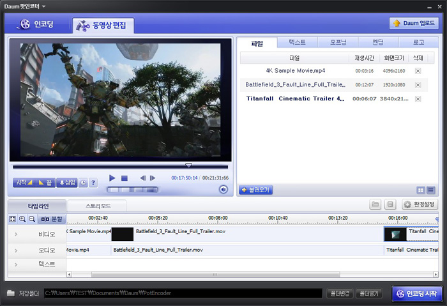This screenshot has width=447, height=306.
Task: Open the 텍스트 tab
Action: click(x=298, y=42)
